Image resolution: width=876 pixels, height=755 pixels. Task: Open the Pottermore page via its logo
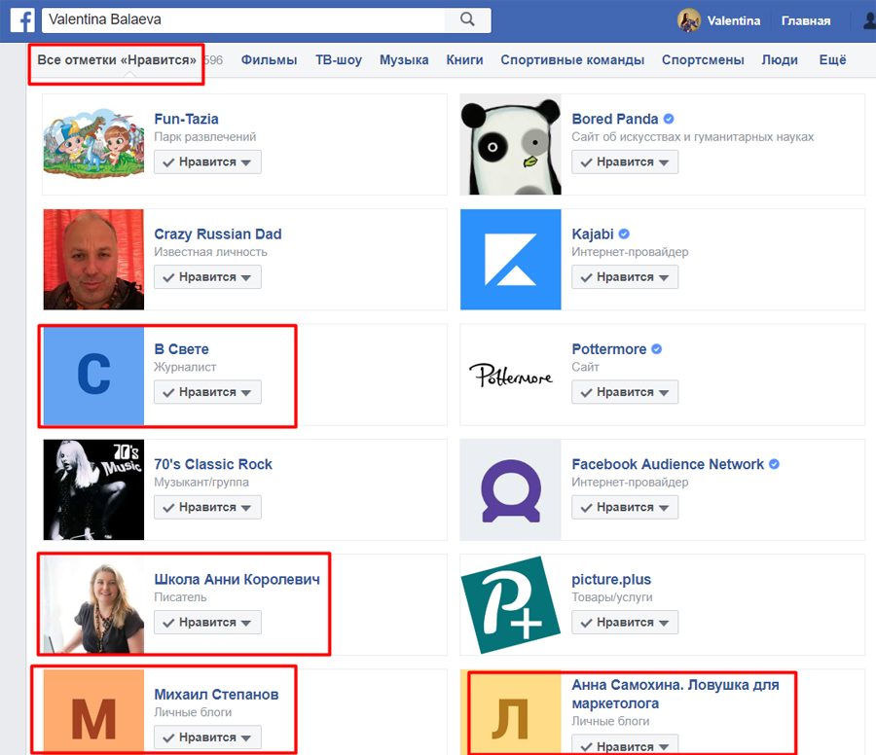(510, 375)
